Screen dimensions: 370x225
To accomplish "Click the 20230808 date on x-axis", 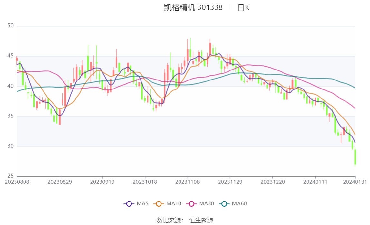I will (17, 182).
